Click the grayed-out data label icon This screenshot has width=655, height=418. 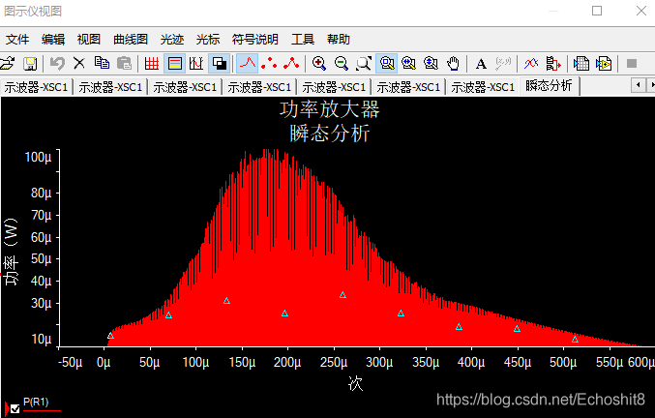tap(503, 64)
